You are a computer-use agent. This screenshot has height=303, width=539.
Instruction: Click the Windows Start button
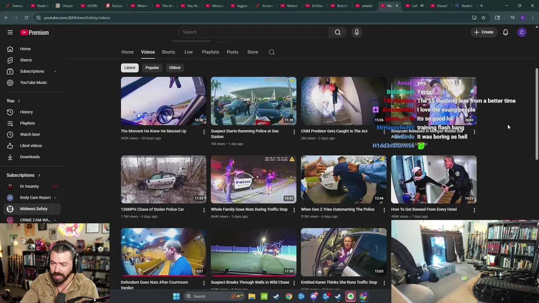(176, 296)
